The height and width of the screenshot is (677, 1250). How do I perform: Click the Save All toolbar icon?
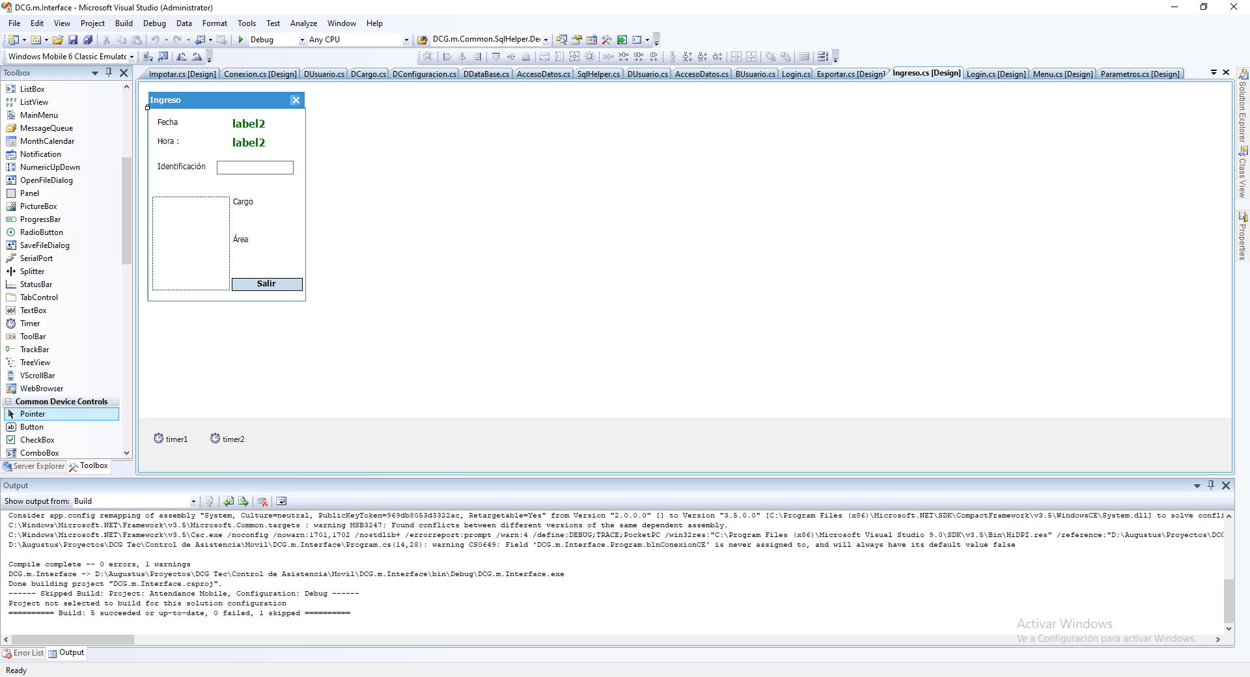point(88,40)
